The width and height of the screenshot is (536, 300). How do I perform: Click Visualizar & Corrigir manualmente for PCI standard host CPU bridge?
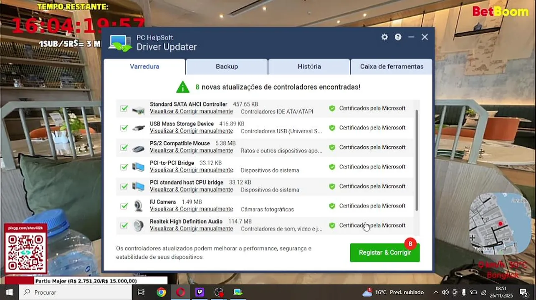tap(191, 190)
